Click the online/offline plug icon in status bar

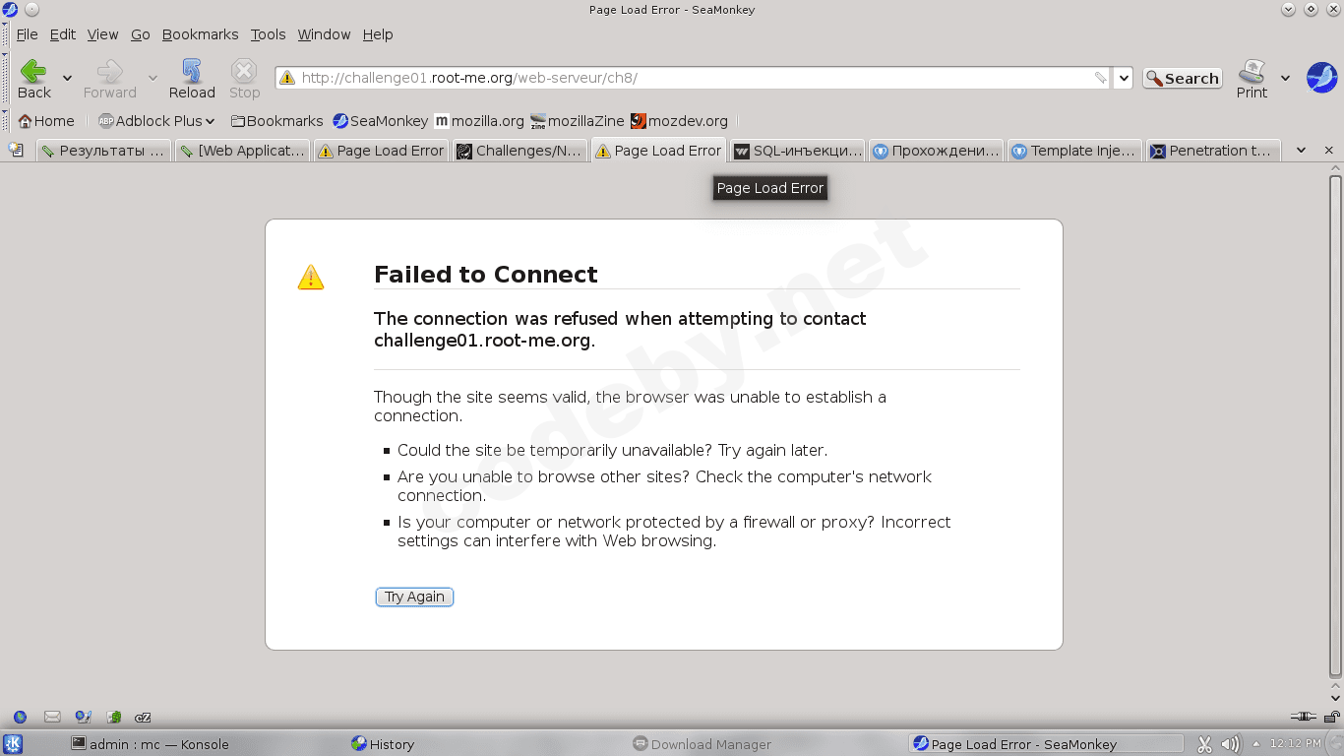(1303, 718)
